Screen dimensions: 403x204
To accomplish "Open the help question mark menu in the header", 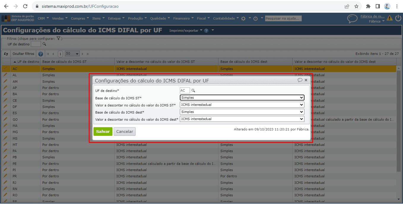I will click(256, 18).
